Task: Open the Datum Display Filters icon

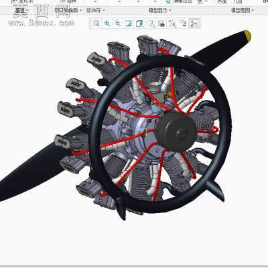Action: point(172,23)
